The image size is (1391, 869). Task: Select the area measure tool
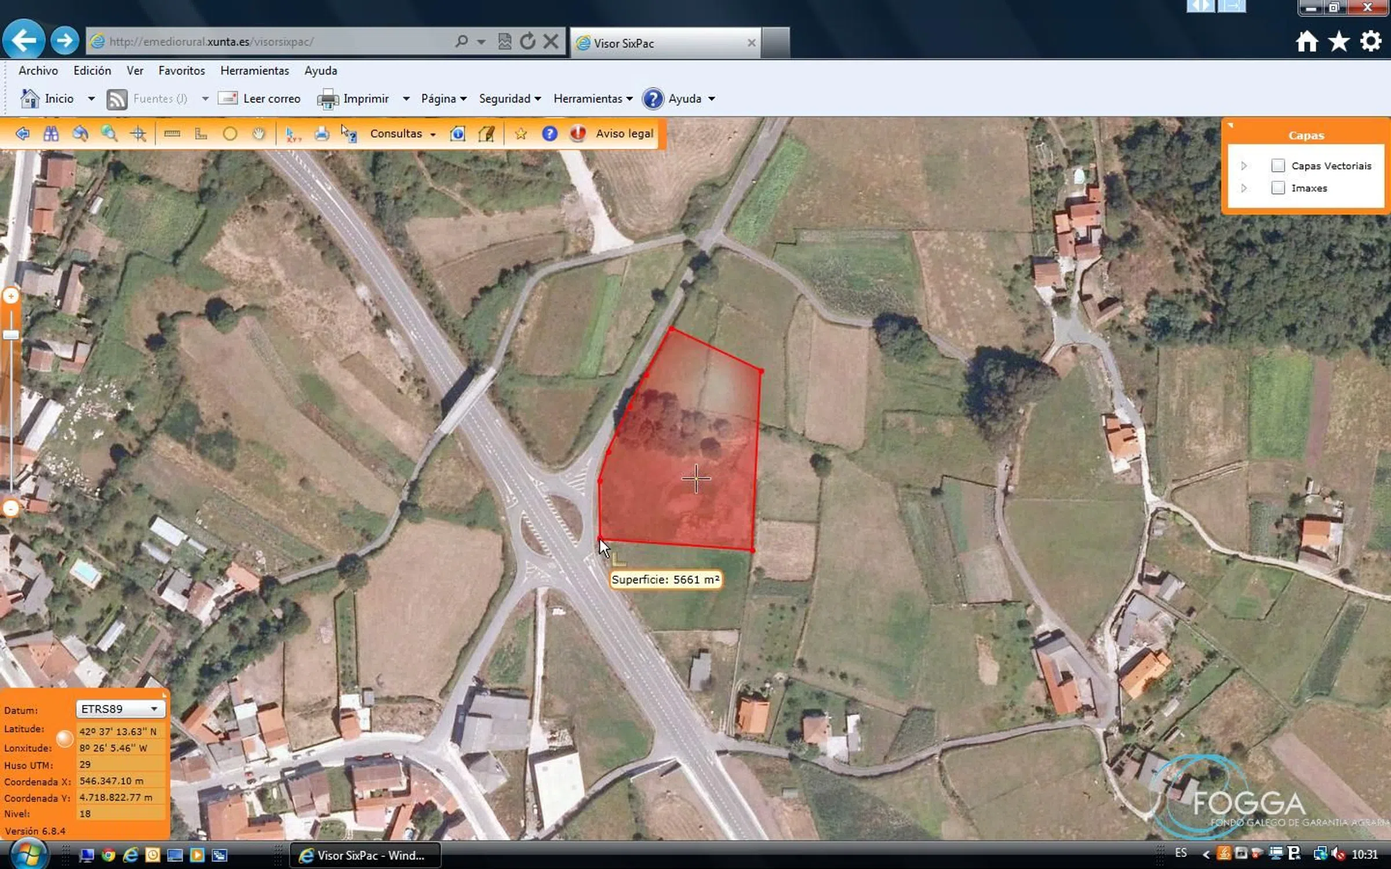pos(201,134)
